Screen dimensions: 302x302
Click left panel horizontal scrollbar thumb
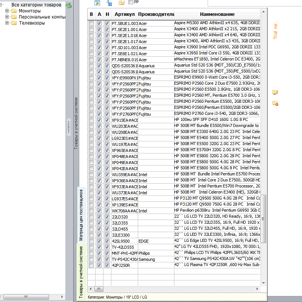26,297
